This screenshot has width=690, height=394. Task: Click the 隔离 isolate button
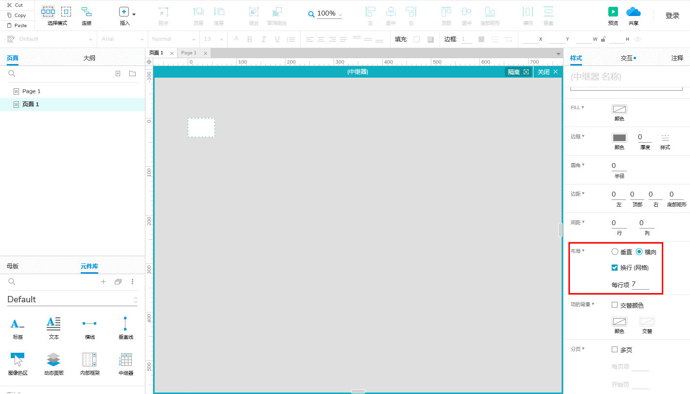(x=518, y=72)
